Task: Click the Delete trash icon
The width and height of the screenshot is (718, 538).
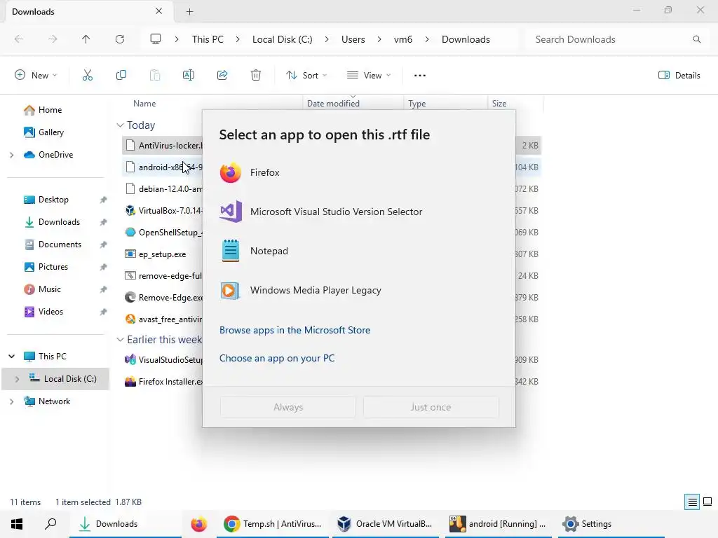Action: tap(256, 76)
